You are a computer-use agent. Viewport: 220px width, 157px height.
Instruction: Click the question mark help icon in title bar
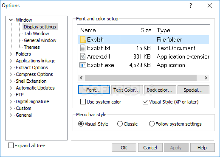pyautogui.click(x=191, y=6)
